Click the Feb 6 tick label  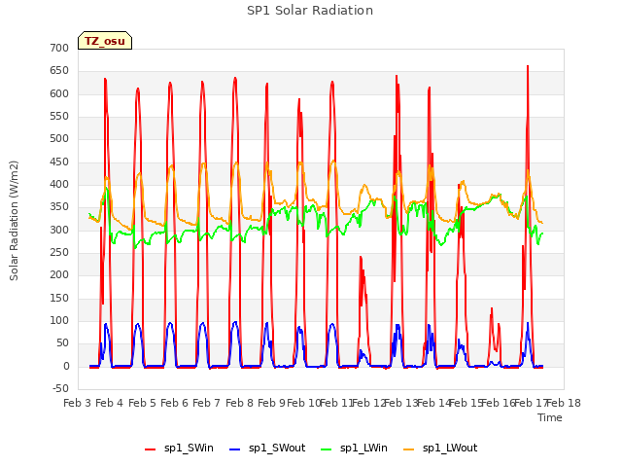(174, 403)
